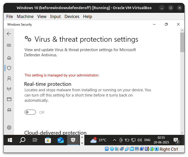Go back with the back arrow

pos(9,34)
